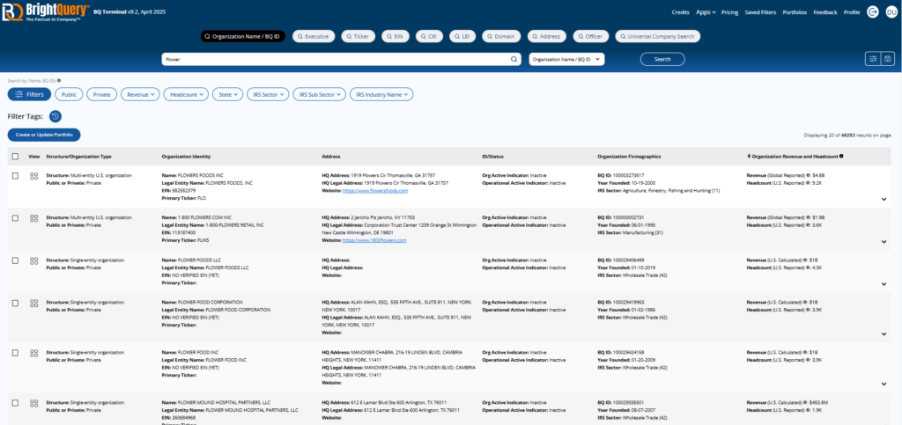
Task: Expand the FLOWER FOOD CORPORATION row chevron
Action: click(x=884, y=333)
